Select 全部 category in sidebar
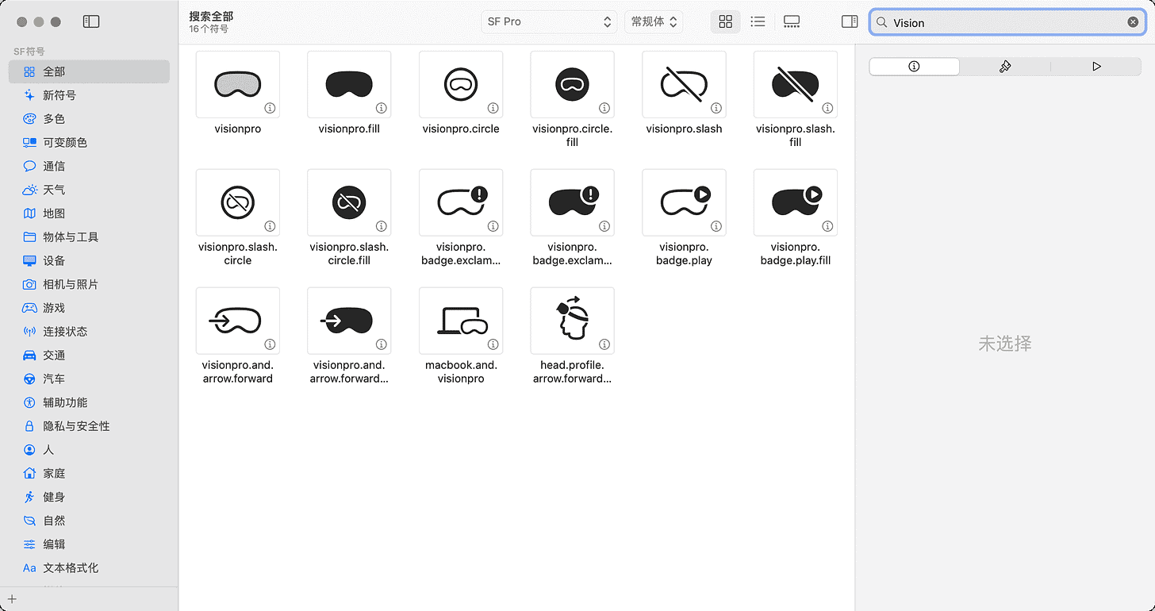 [89, 71]
